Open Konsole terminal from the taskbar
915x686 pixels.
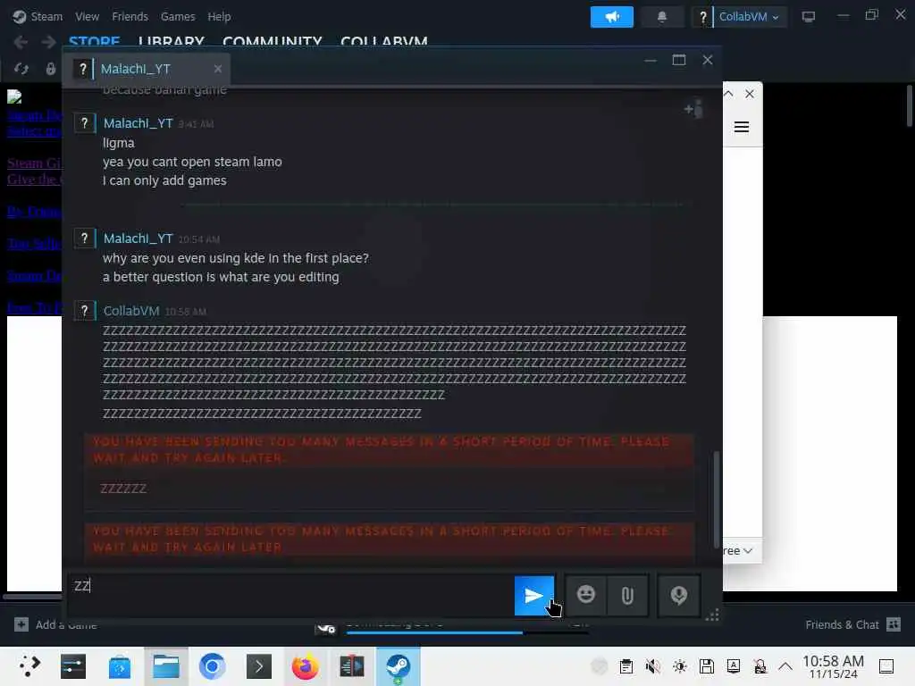[259, 666]
